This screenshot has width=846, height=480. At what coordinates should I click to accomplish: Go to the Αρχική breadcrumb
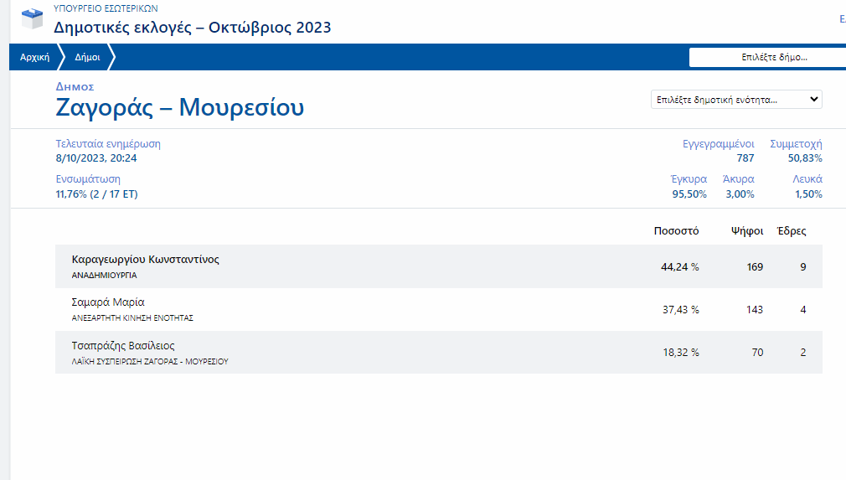pos(34,58)
